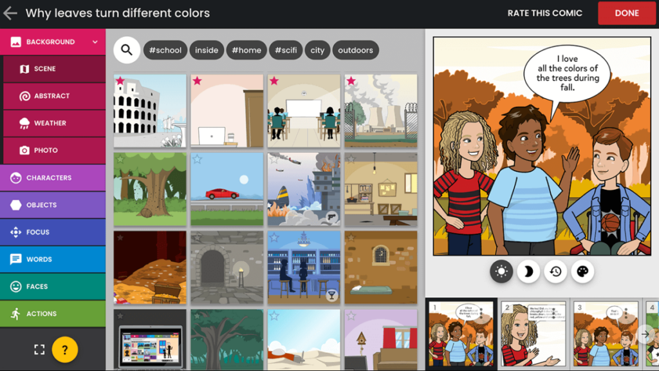Screen dimensions: 659x371
Task: Favorite the blue bar scene star
Action: click(274, 237)
